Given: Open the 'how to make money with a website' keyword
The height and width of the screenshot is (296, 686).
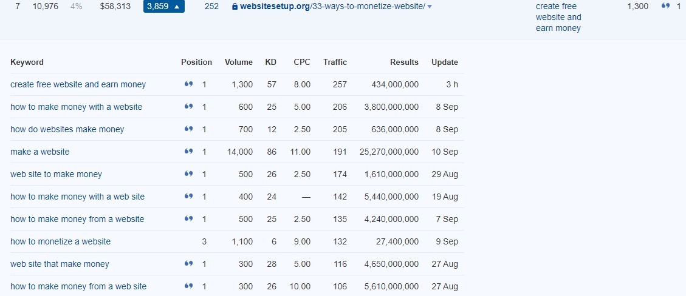Looking at the screenshot, I should (76, 107).
